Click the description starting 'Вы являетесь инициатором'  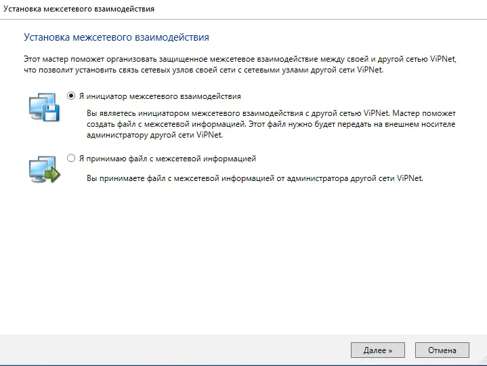[271, 124]
